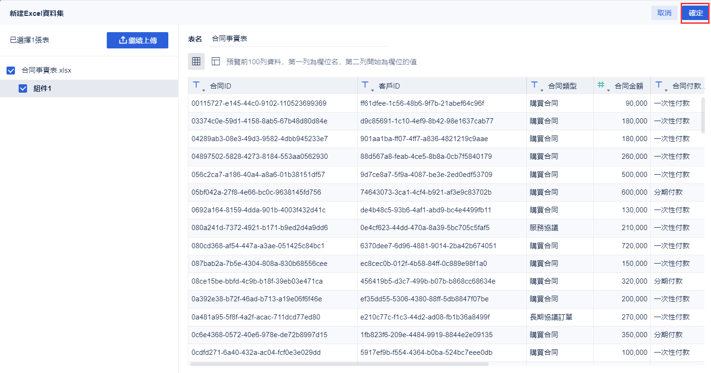Click the 繼續上傳 upload button
Screen dimensions: 711x373
138,40
